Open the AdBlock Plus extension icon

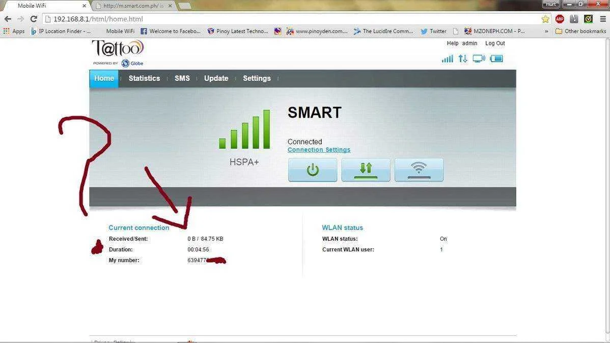click(x=560, y=19)
